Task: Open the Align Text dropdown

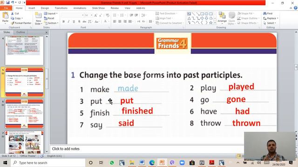Action: point(164,18)
